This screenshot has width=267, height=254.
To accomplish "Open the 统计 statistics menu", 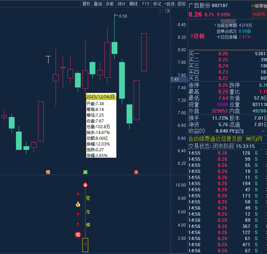I will (x=121, y=4).
